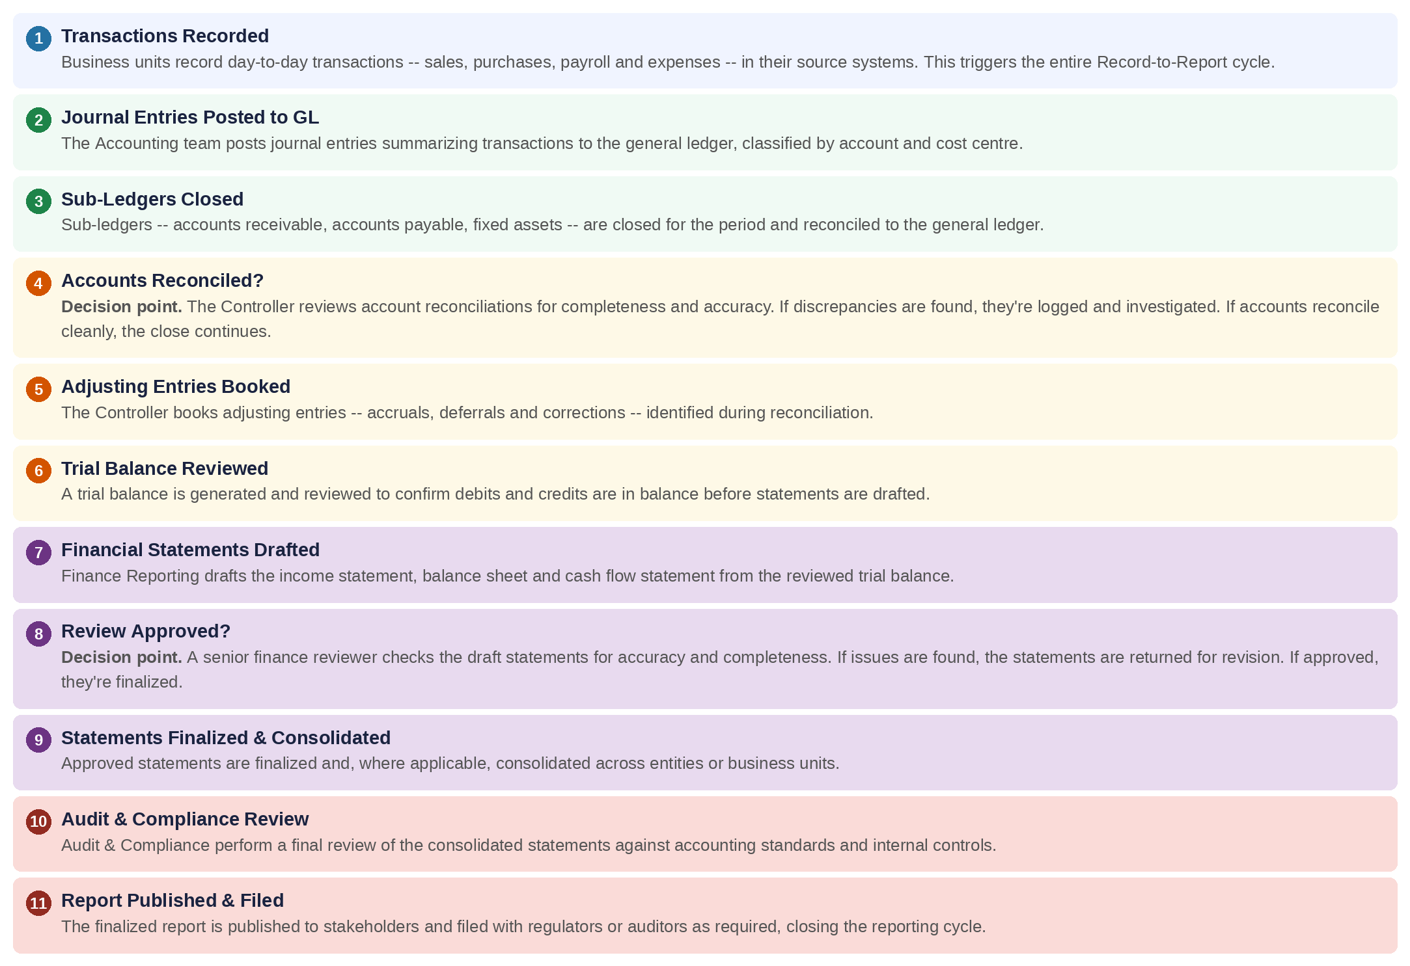Select the Sub-Ledgers Closed heading
The height and width of the screenshot is (966, 1410).
coord(152,199)
